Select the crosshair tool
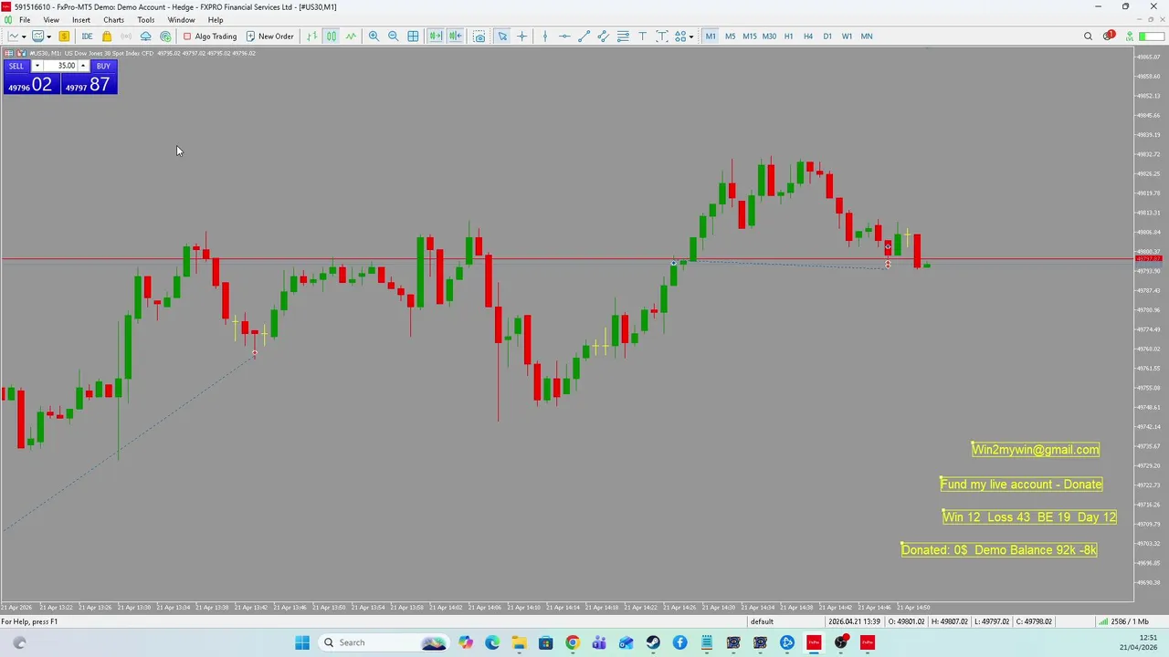1169x657 pixels. pyautogui.click(x=522, y=36)
